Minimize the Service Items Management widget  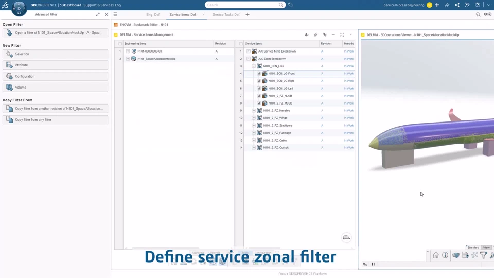click(x=333, y=34)
